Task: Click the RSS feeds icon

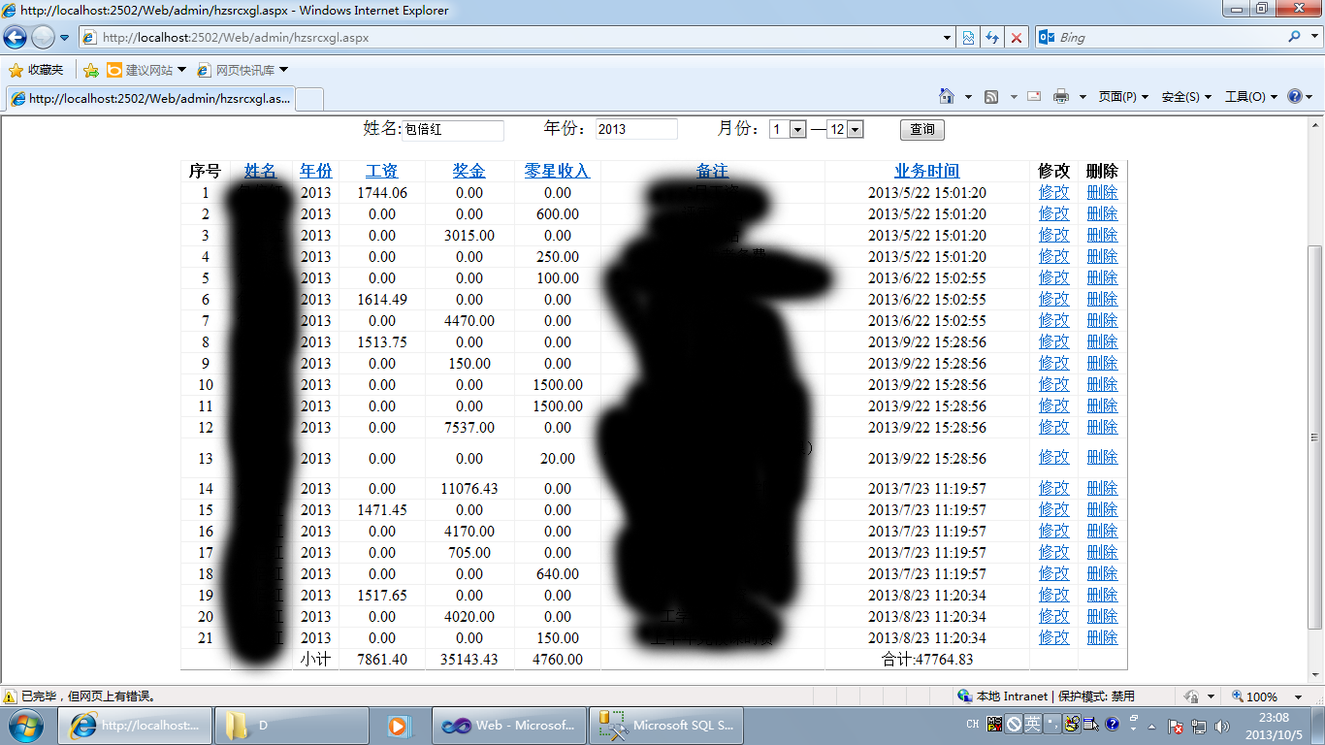Action: click(x=991, y=97)
